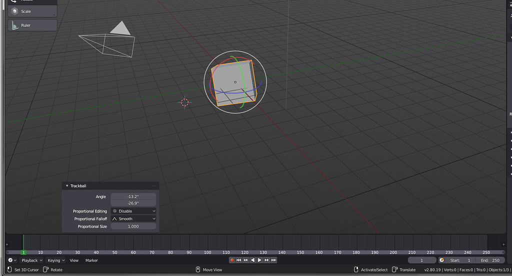Click the End frame field
Image resolution: width=512 pixels, height=276 pixels.
pyautogui.click(x=490, y=260)
